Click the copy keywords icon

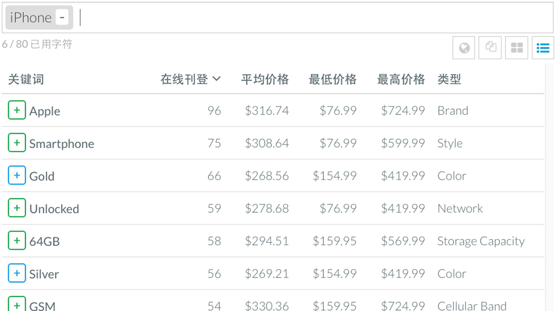point(490,47)
